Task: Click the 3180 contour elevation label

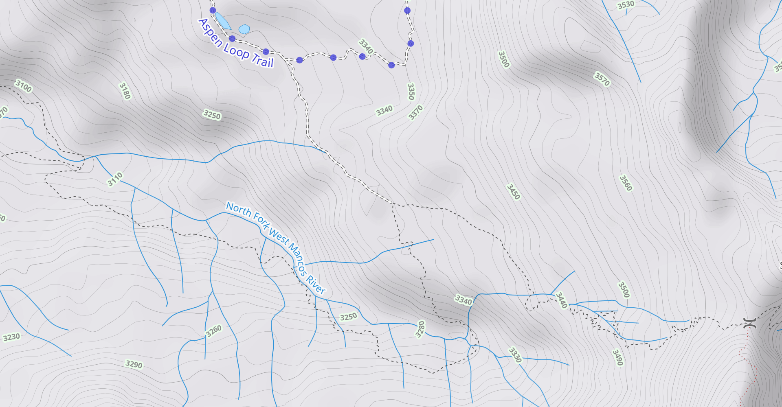Action: (x=125, y=91)
